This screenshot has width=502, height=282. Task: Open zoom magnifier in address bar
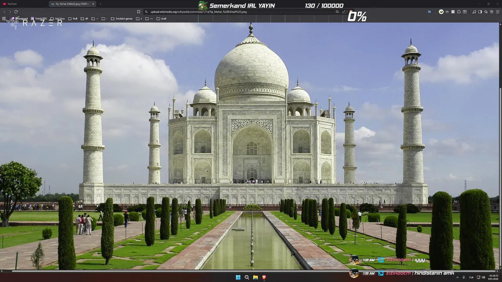pos(337,12)
